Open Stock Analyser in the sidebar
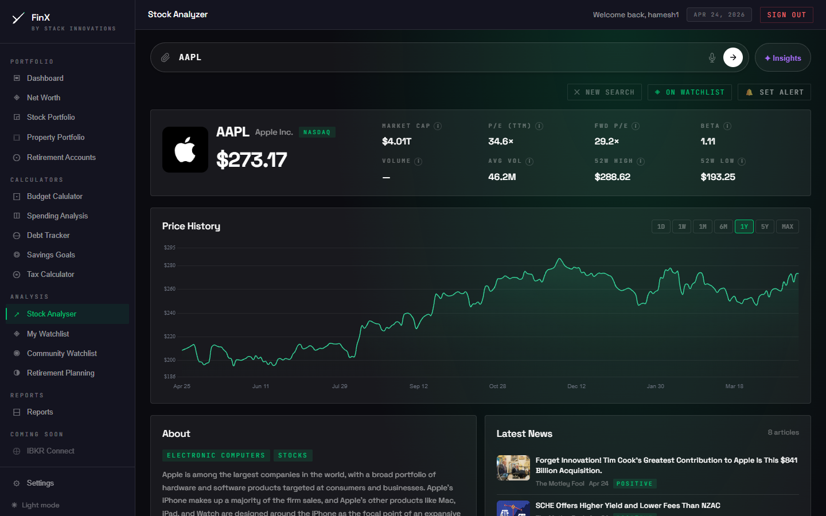The width and height of the screenshot is (826, 516). pyautogui.click(x=68, y=314)
